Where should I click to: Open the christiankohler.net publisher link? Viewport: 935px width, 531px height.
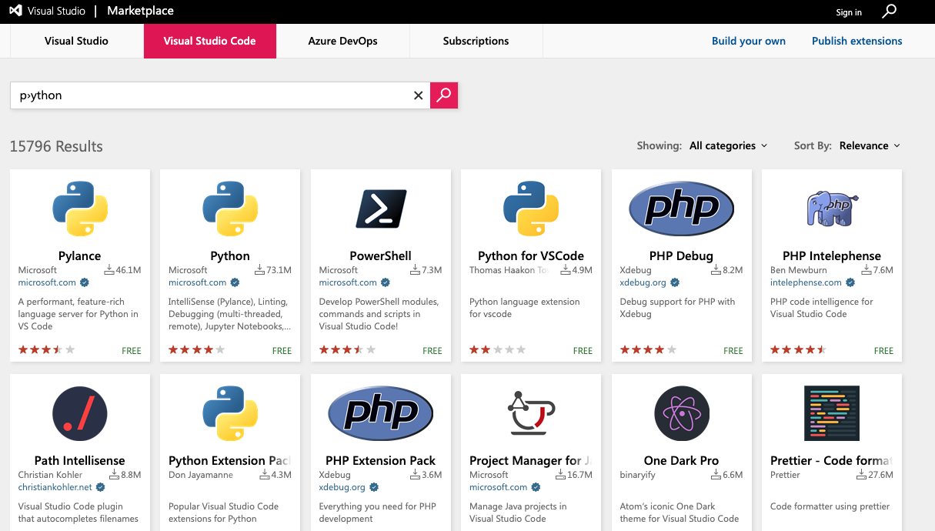pos(55,487)
